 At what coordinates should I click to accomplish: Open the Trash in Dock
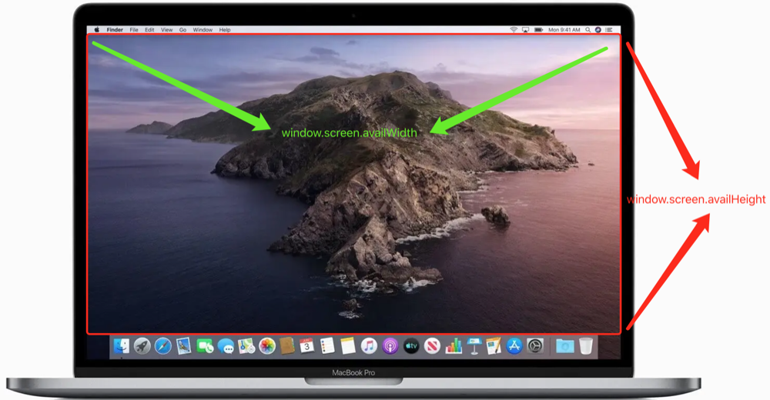(x=586, y=346)
